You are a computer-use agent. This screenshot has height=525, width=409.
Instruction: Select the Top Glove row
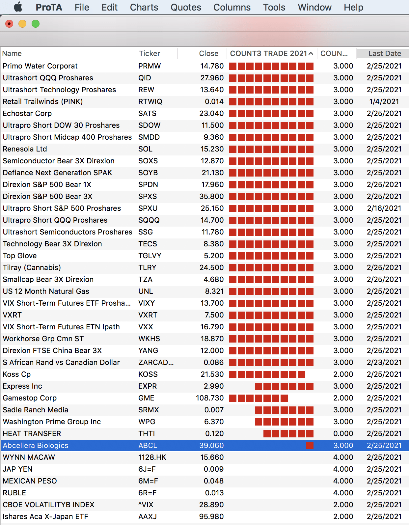(204, 256)
